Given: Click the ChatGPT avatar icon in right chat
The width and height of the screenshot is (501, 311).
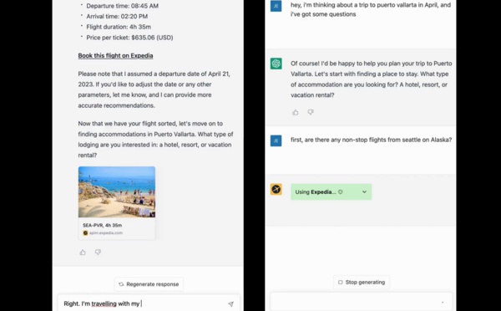Looking at the screenshot, I should pyautogui.click(x=276, y=64).
